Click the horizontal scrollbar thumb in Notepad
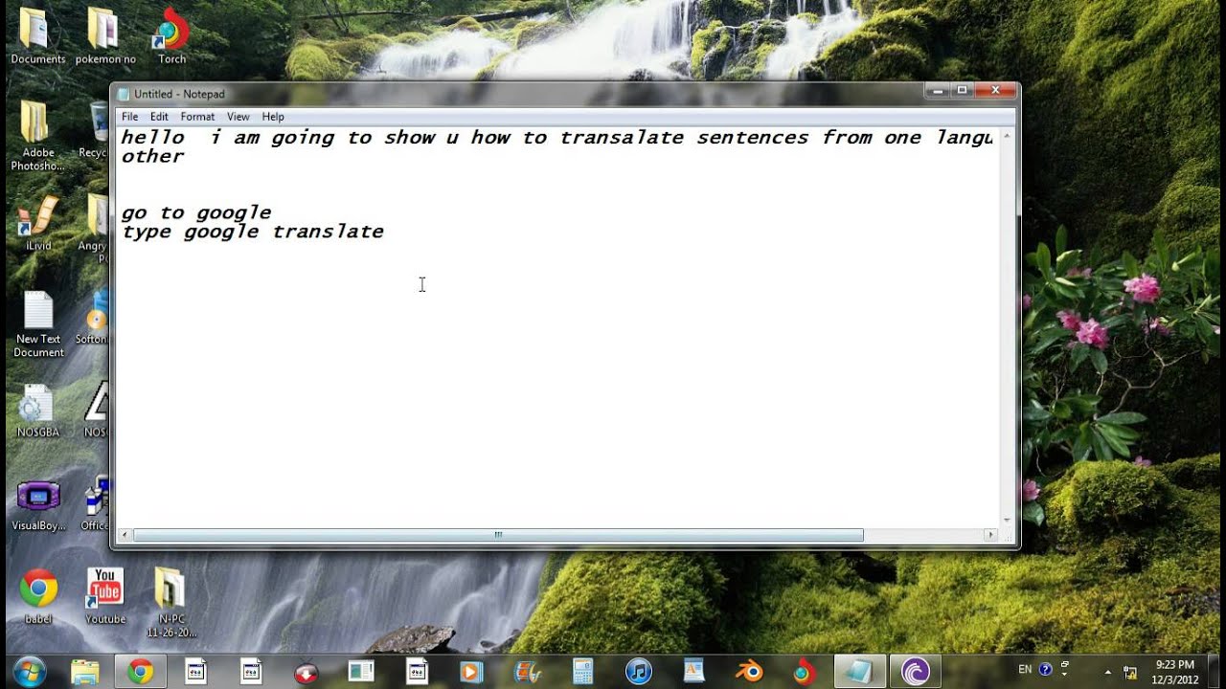Viewport: 1226px width, 689px height. [x=498, y=535]
